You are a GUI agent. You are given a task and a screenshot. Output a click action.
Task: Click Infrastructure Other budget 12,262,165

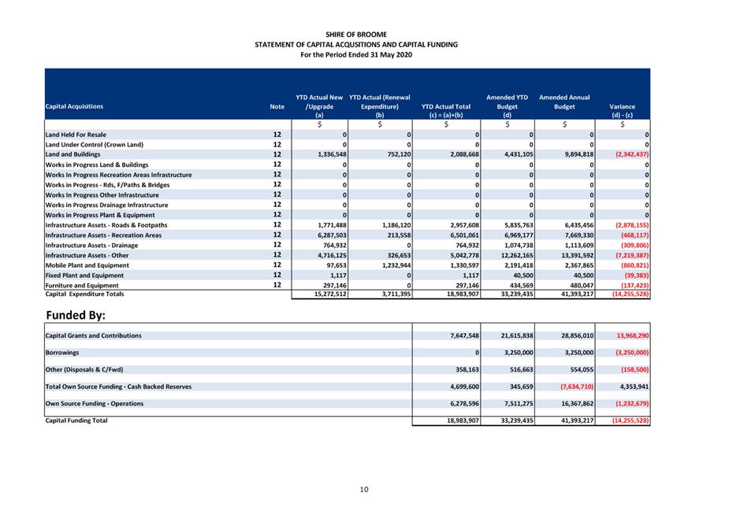pos(517,255)
